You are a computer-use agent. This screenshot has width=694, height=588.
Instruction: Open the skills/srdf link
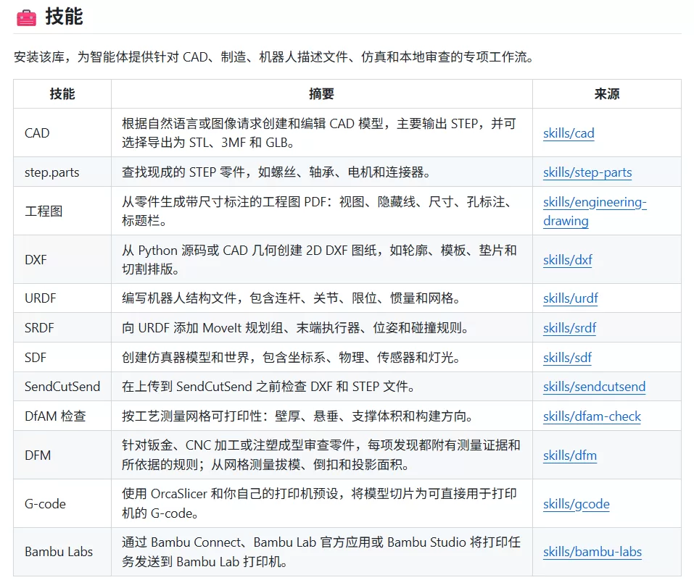(569, 328)
